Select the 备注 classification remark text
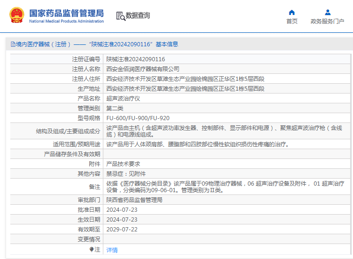Image resolution: width=353 pixels, height=259 pixels. [225, 187]
